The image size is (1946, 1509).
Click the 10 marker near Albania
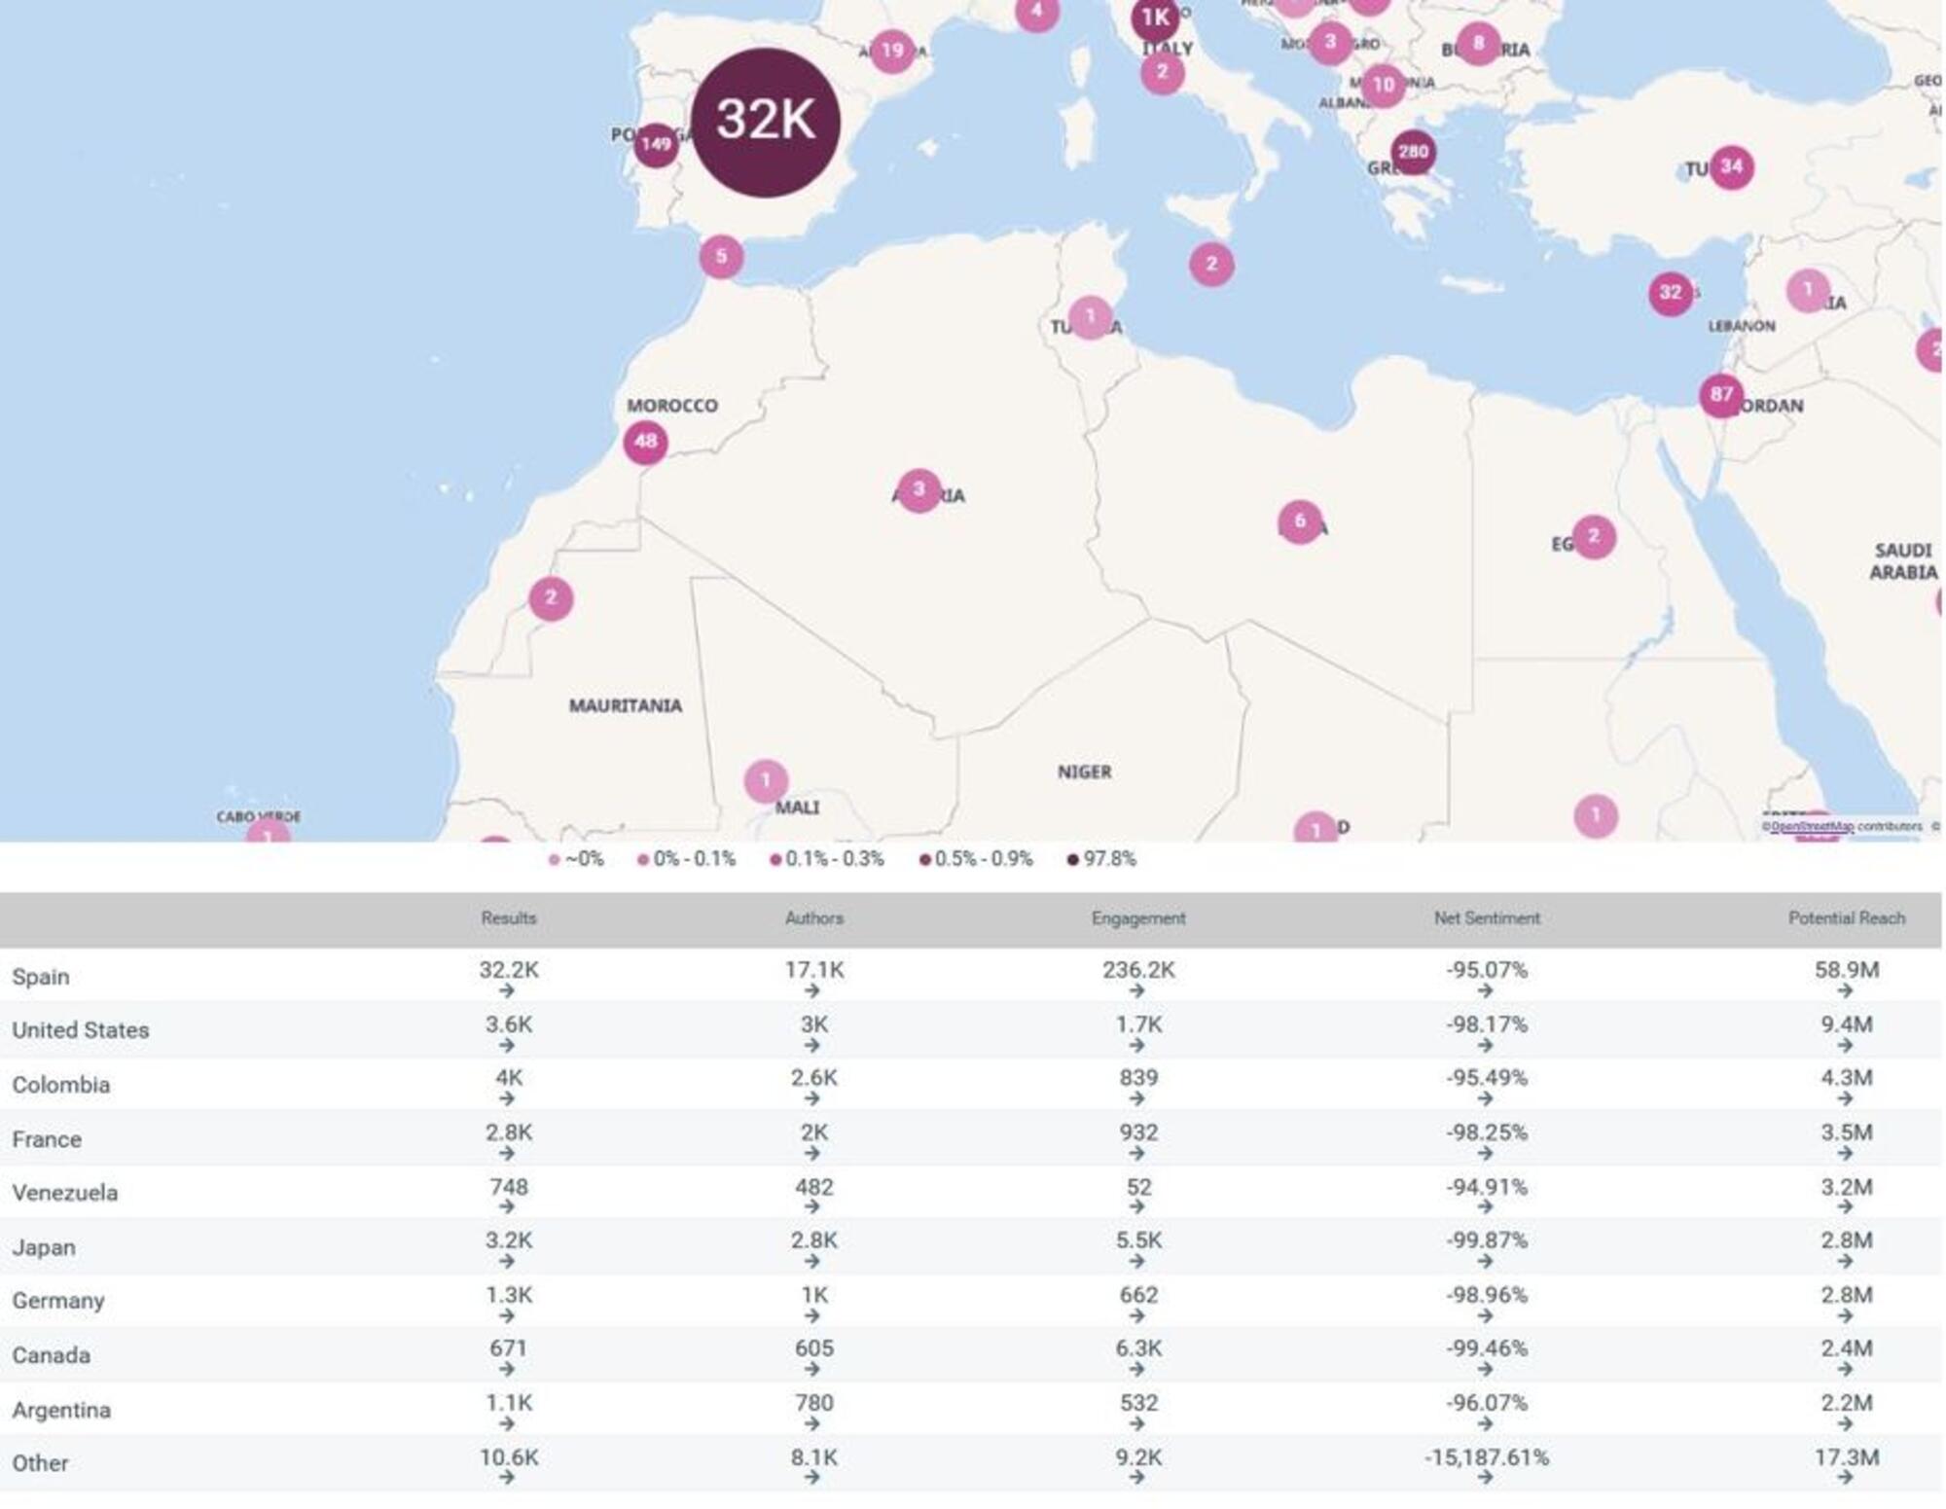tap(1383, 86)
